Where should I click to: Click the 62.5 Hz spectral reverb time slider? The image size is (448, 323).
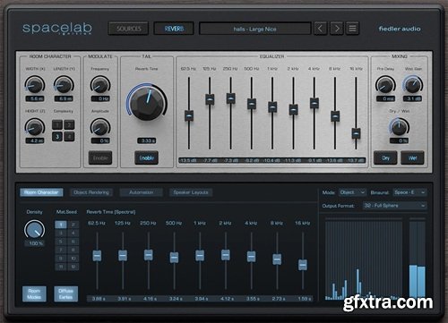97,256
